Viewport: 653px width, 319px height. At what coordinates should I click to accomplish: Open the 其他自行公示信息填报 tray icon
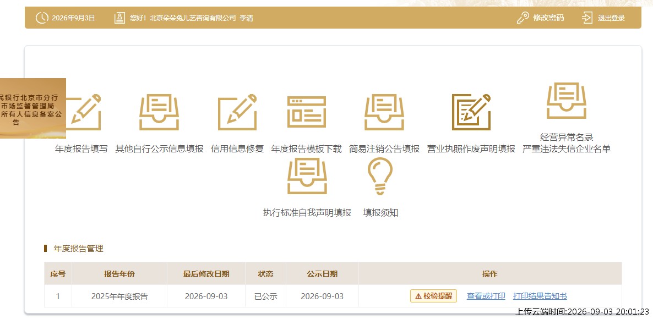click(x=159, y=112)
